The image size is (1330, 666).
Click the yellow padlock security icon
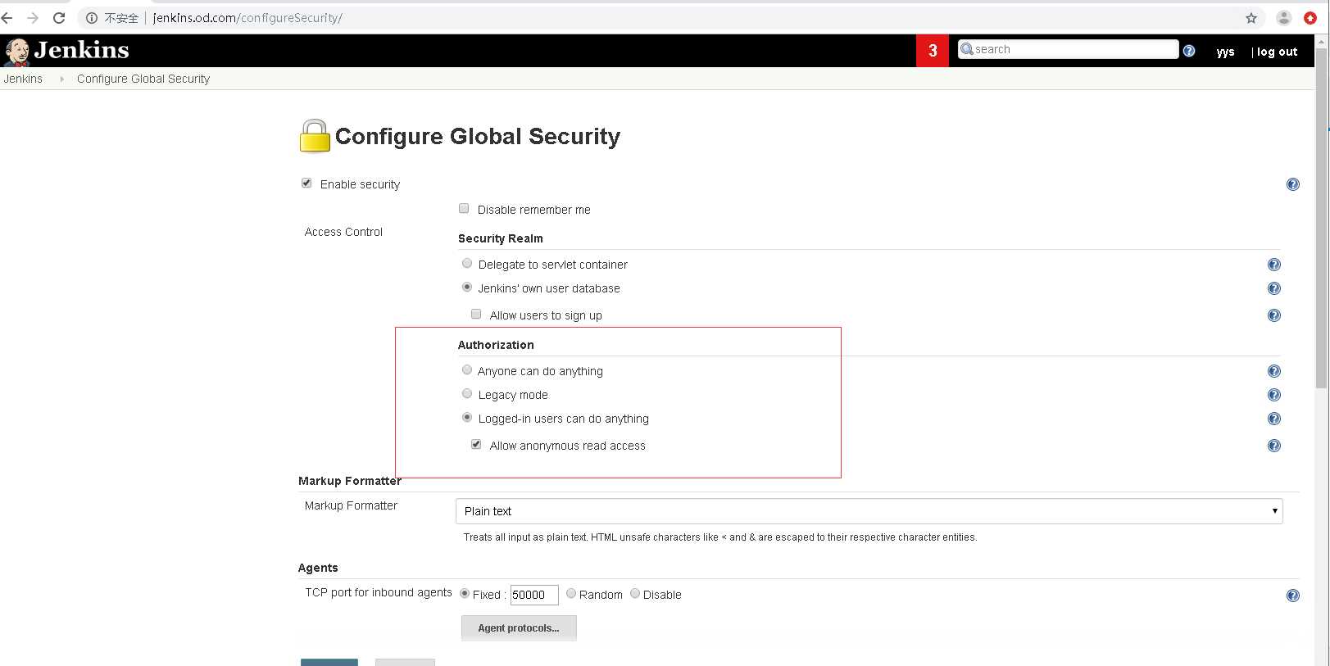(x=315, y=136)
